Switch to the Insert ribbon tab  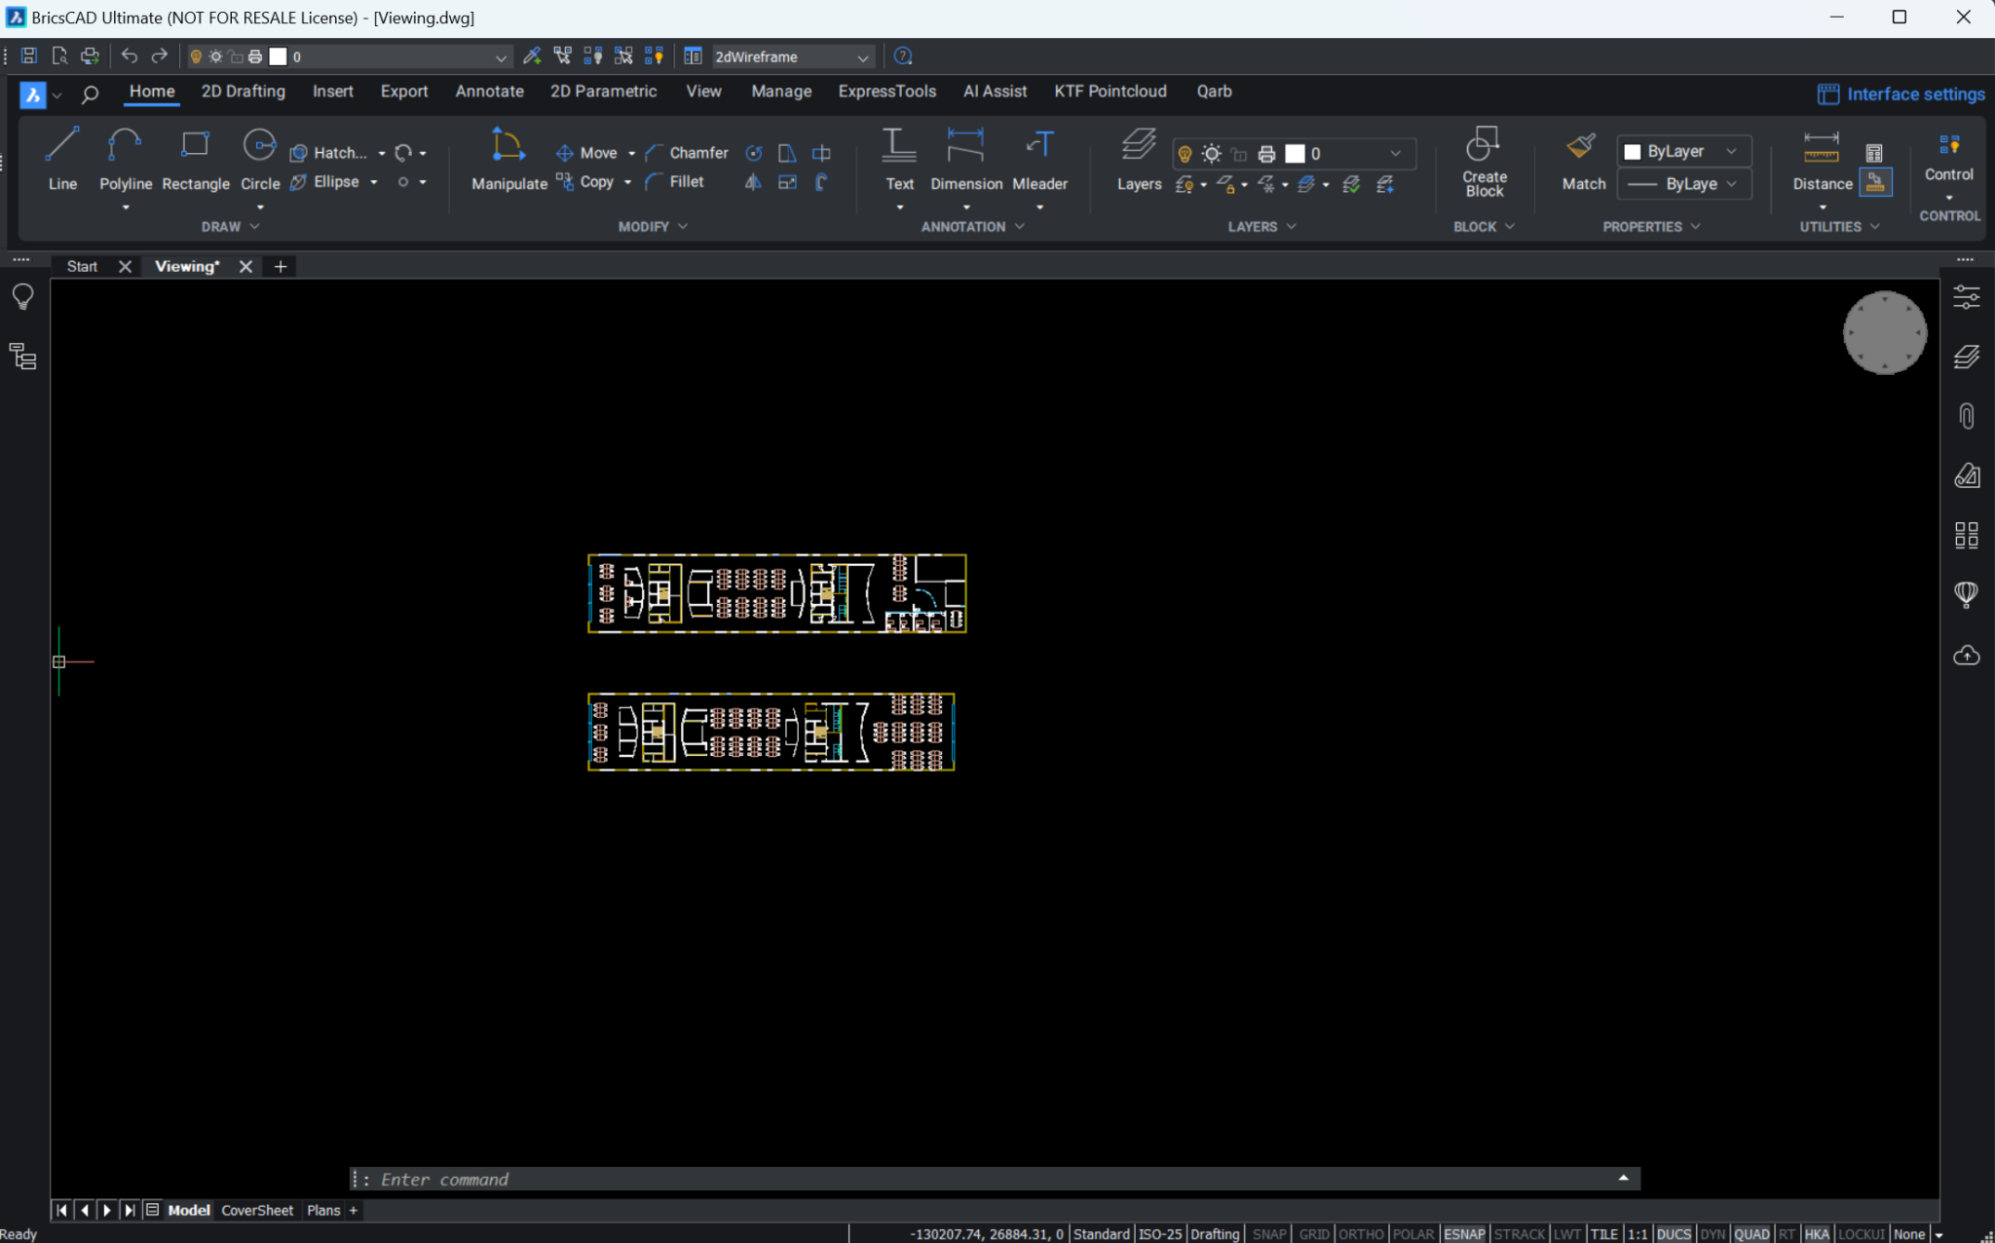(333, 92)
